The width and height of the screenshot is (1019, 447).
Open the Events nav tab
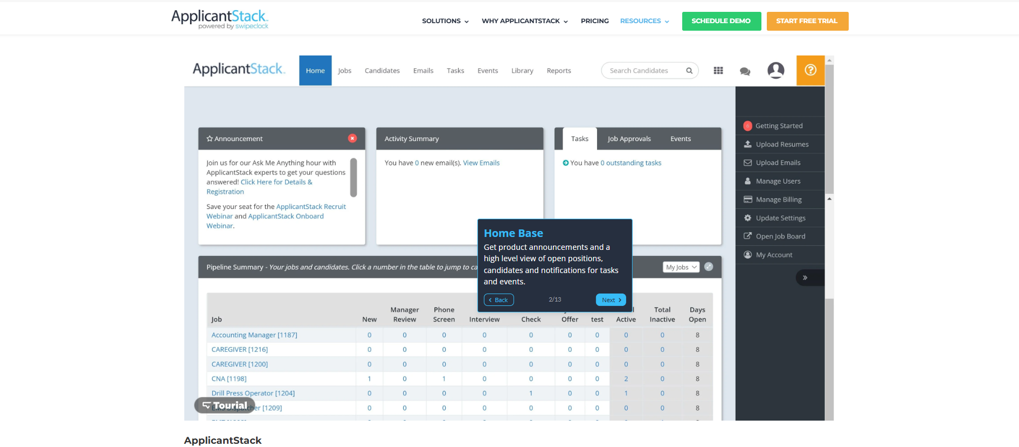(488, 71)
